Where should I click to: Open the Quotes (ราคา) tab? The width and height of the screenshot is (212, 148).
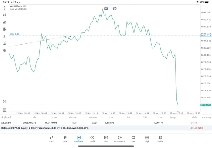click(51, 138)
